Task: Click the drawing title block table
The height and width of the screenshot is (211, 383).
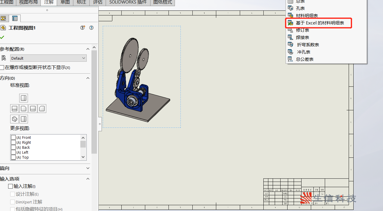Action: point(306,191)
